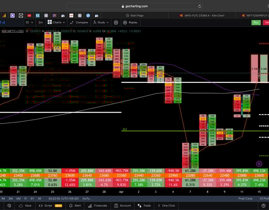Switch to the Start Page tab
Screen dimensions: 269x210
click(135, 16)
